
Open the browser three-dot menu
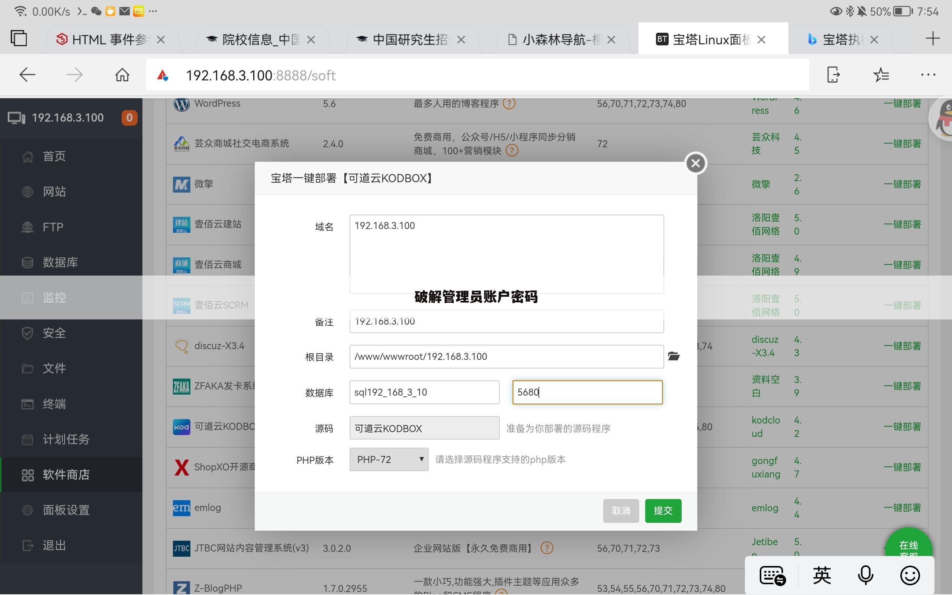[928, 75]
